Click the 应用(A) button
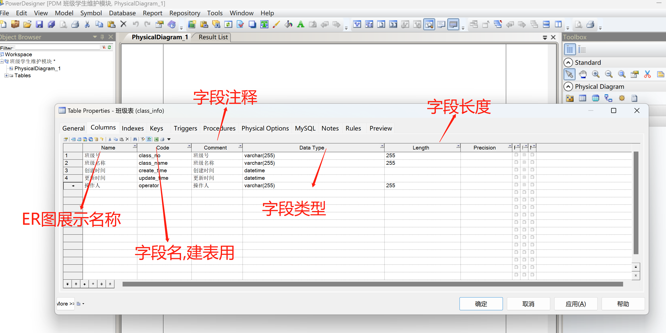Screen dimensions: 666x333 (x=576, y=303)
